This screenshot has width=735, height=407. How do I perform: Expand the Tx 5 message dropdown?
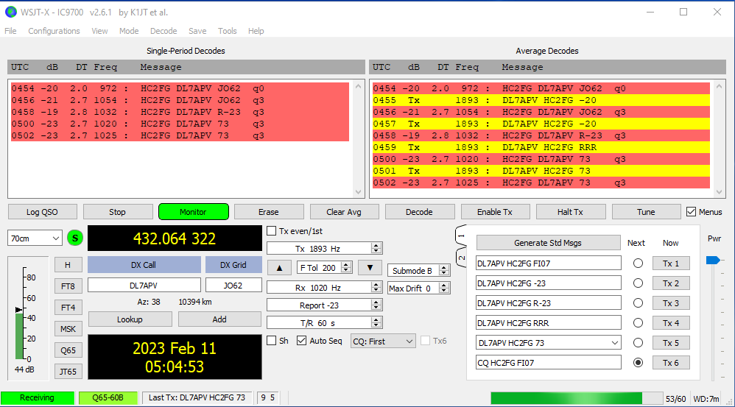click(614, 343)
